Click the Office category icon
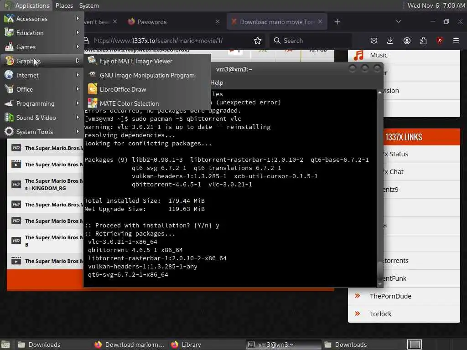This screenshot has width=467, height=350. pyautogui.click(x=9, y=89)
